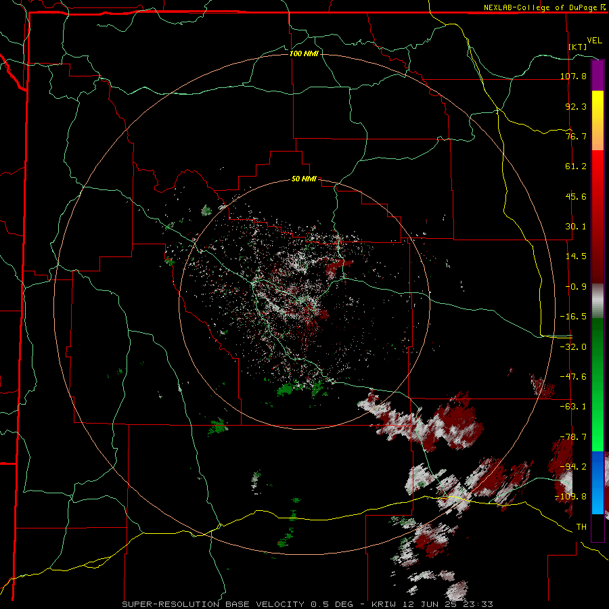Click the VEL legend title
Screen dimensions: 609x609
tap(594, 41)
